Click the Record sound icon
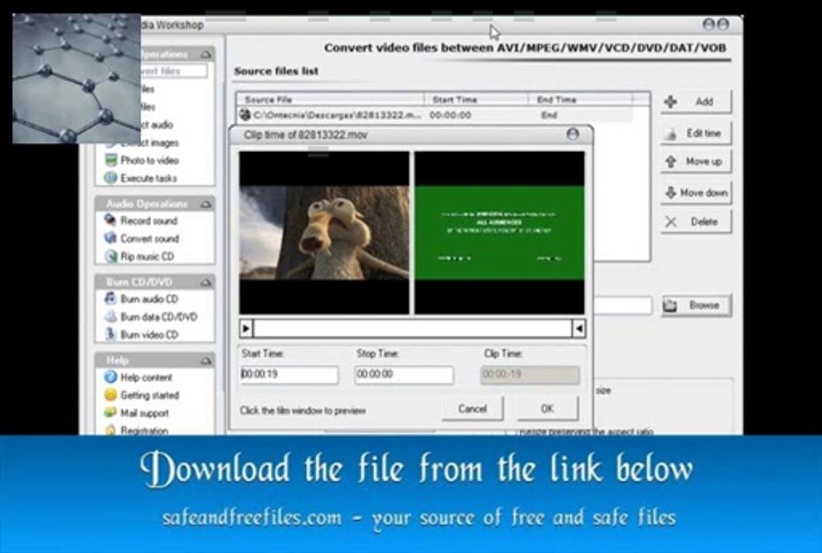Viewport: 822px width, 553px height. tap(111, 220)
